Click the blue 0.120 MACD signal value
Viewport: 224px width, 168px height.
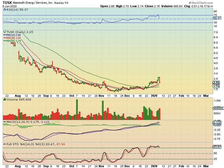pyautogui.click(x=45, y=122)
